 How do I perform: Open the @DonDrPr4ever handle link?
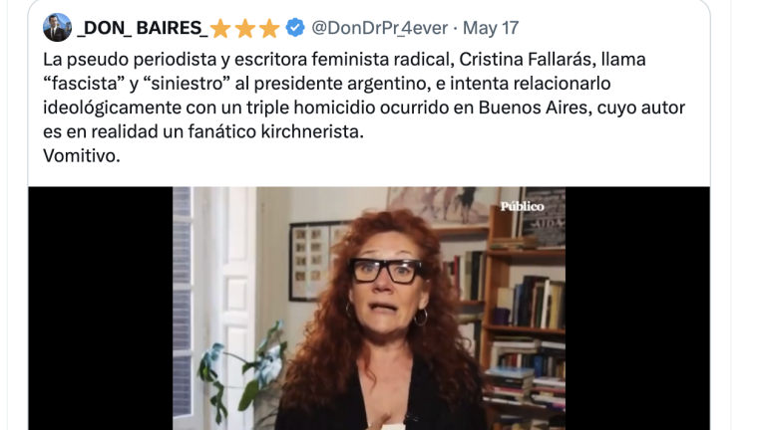coord(380,28)
